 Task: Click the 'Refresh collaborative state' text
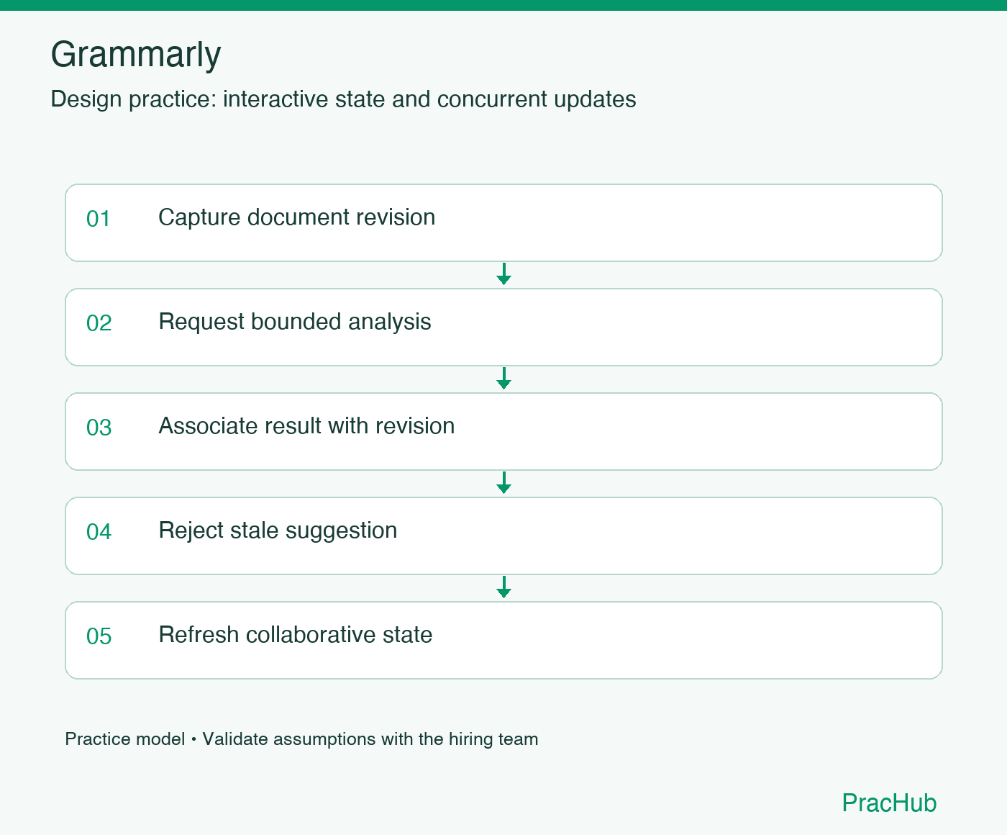point(295,635)
